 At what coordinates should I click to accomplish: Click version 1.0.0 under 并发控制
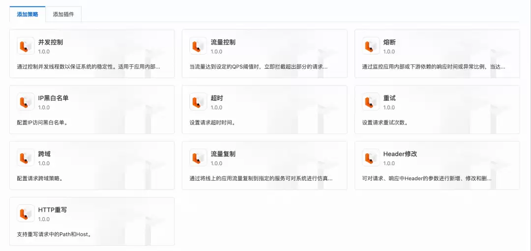click(44, 52)
